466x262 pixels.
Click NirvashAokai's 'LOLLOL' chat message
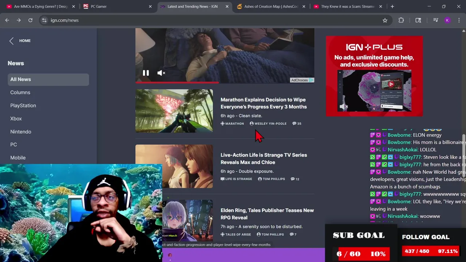(x=428, y=150)
